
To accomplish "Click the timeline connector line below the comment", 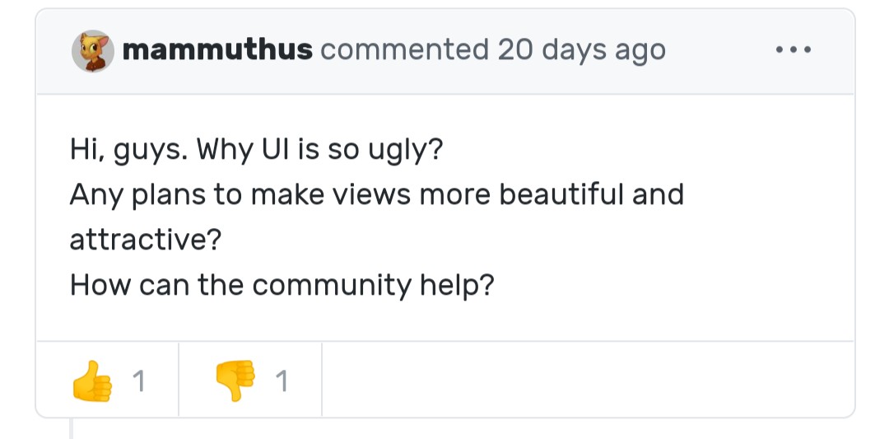I will 72,428.
